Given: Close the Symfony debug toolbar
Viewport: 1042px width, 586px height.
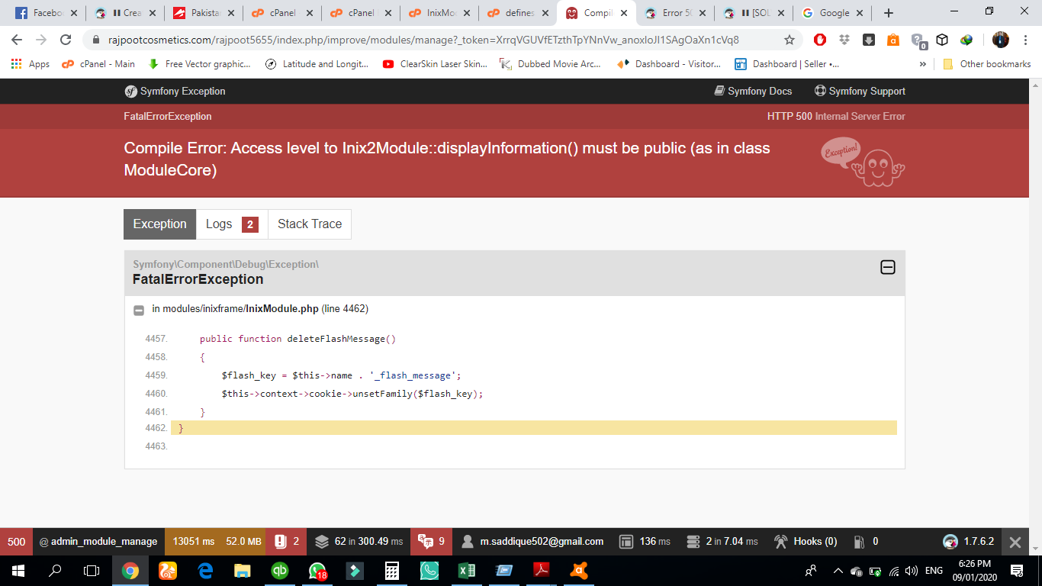Looking at the screenshot, I should (x=1015, y=542).
